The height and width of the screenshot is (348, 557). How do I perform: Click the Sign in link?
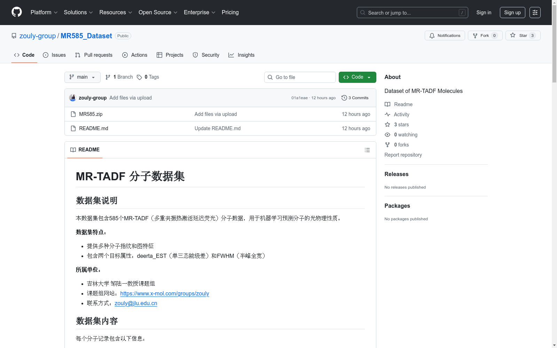click(x=484, y=13)
